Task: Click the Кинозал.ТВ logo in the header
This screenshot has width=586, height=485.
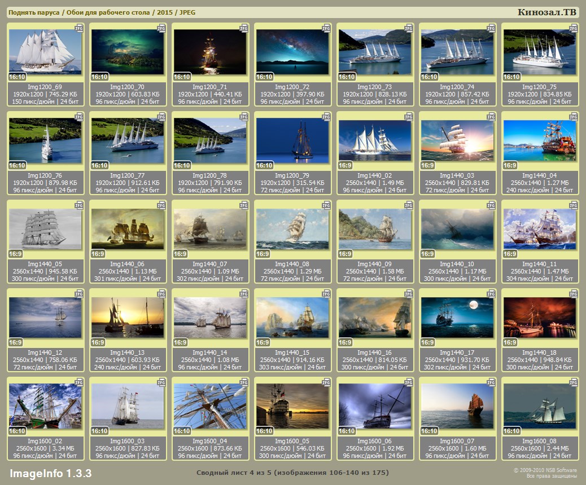Action: tap(546, 12)
